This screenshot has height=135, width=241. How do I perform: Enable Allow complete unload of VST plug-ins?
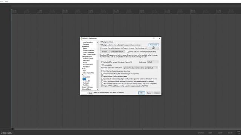click(102, 84)
